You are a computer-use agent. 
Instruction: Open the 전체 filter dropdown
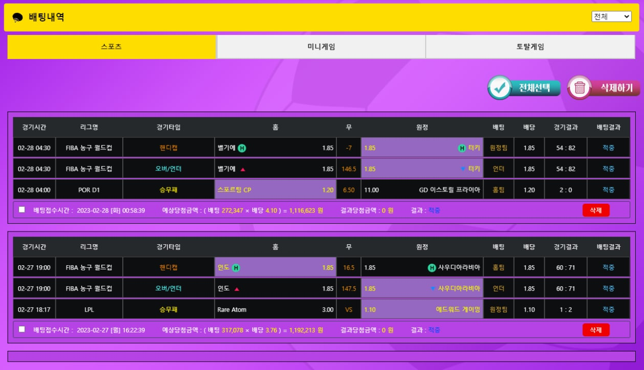[611, 16]
